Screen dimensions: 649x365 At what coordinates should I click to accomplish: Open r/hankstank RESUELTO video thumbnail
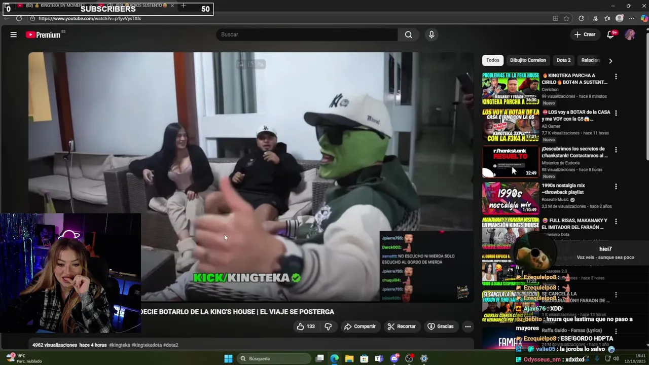point(511,162)
